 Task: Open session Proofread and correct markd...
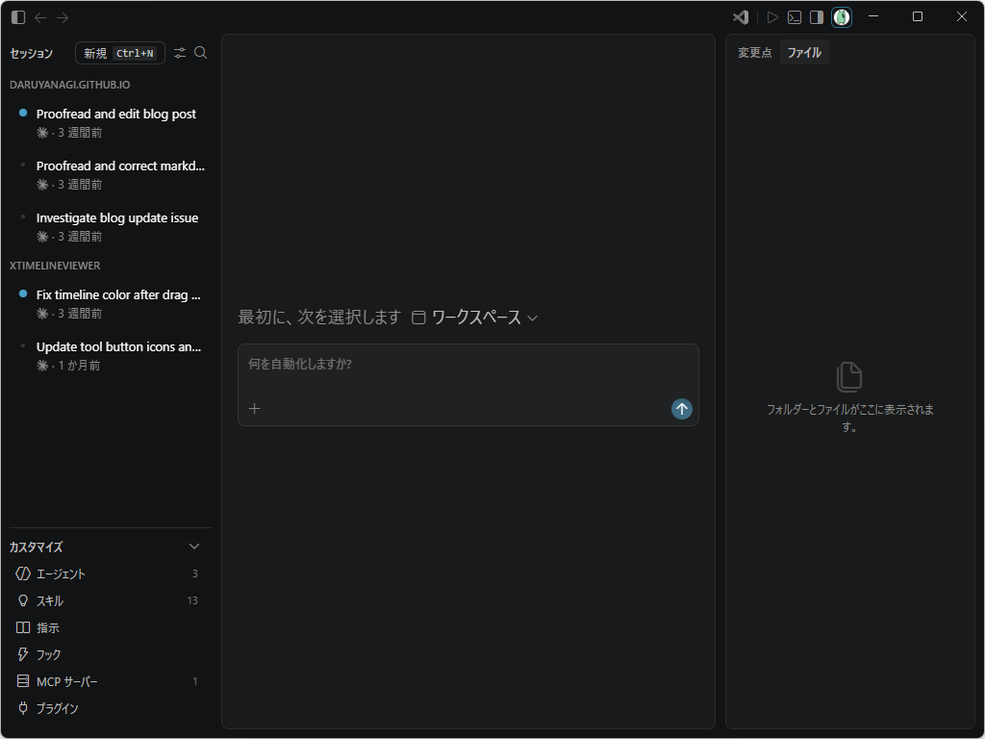pyautogui.click(x=111, y=175)
